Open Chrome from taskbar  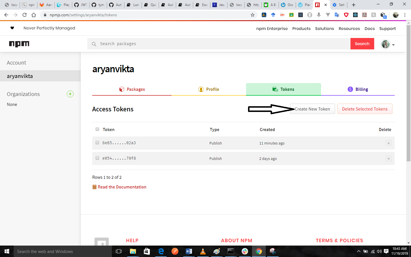pos(259,251)
